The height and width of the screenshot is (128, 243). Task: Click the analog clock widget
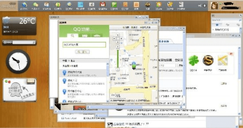18,61
